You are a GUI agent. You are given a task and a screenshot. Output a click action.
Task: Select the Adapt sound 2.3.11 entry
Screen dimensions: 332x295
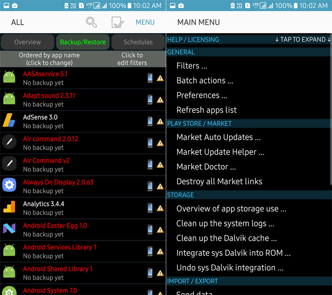83,100
